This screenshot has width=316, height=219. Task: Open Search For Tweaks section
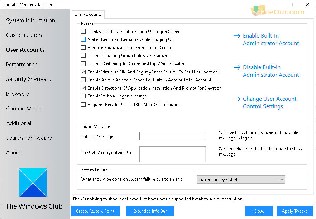(29, 138)
